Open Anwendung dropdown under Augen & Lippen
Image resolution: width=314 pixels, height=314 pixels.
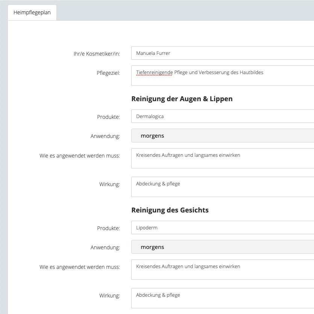[222, 136]
